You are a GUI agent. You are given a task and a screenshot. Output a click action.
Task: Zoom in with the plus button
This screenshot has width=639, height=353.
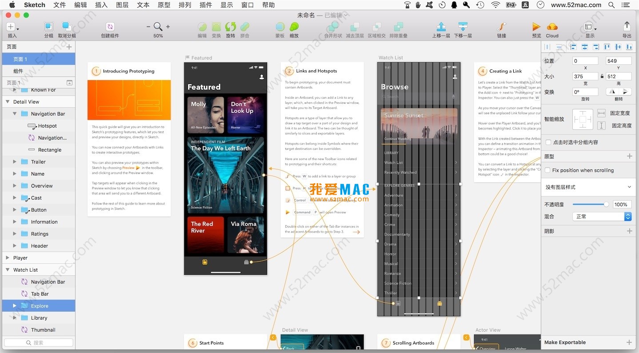click(168, 27)
